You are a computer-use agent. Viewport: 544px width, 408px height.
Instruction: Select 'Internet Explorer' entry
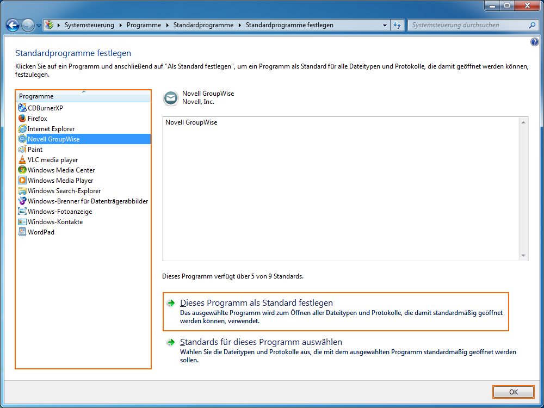[x=51, y=129]
